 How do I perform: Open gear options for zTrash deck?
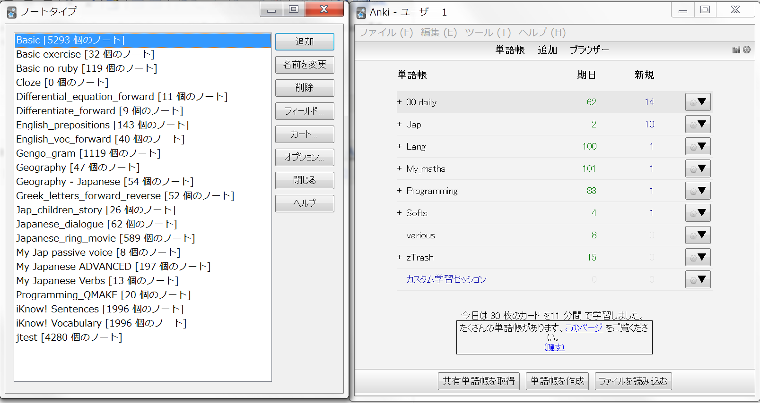pyautogui.click(x=698, y=258)
